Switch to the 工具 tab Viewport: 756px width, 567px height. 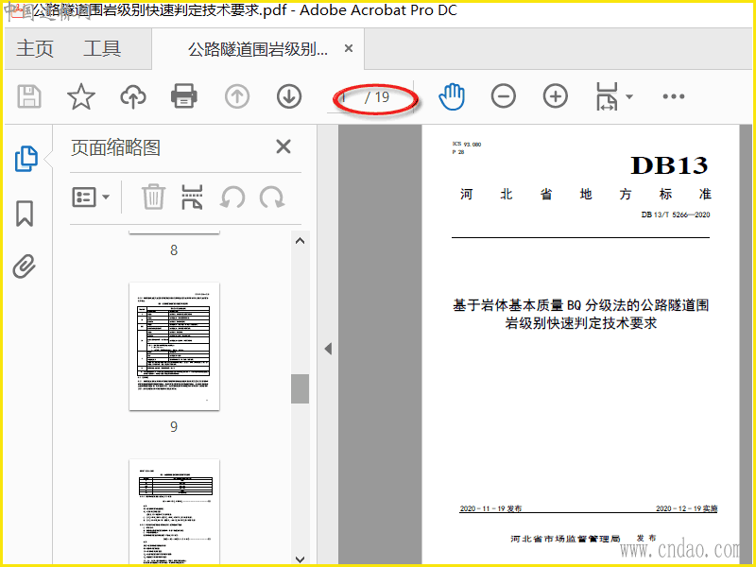click(x=102, y=49)
